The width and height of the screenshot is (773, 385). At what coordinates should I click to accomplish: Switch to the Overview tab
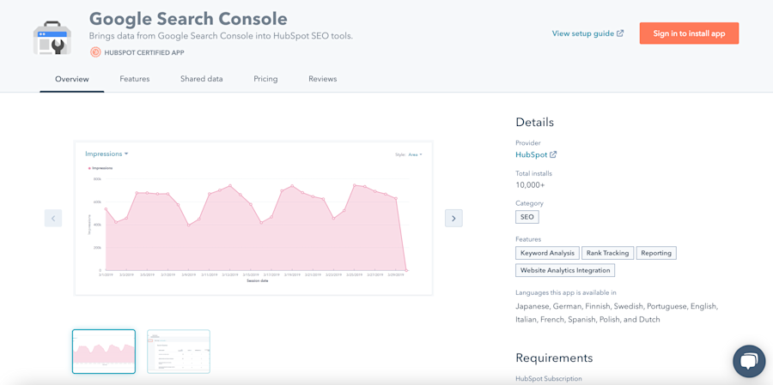coord(72,79)
